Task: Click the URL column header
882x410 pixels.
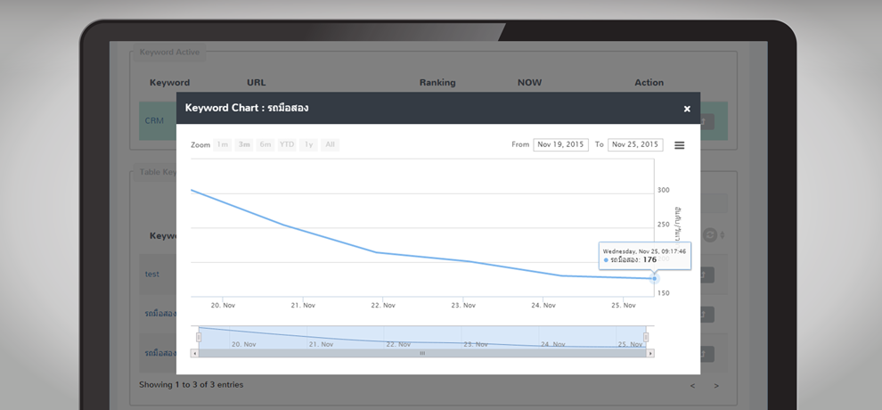Action: click(256, 83)
